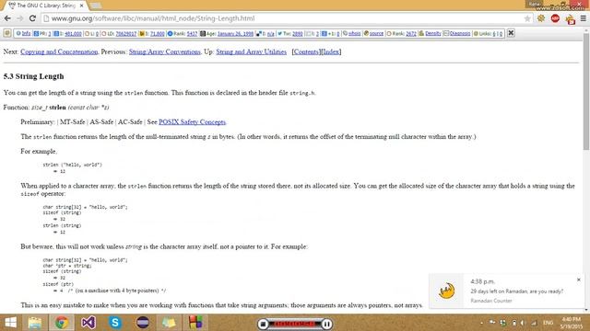
Task: Open the Diagnosis link in SEO toolbar
Action: click(460, 33)
